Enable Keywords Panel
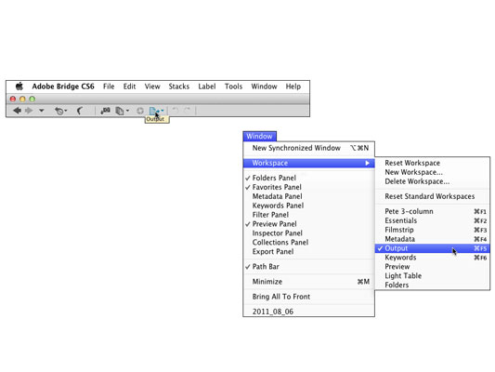 (x=308, y=206)
